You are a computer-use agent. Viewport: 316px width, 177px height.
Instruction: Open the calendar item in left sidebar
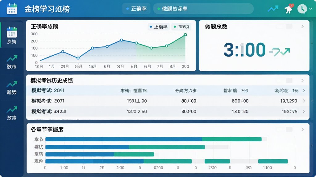pyautogui.click(x=12, y=35)
